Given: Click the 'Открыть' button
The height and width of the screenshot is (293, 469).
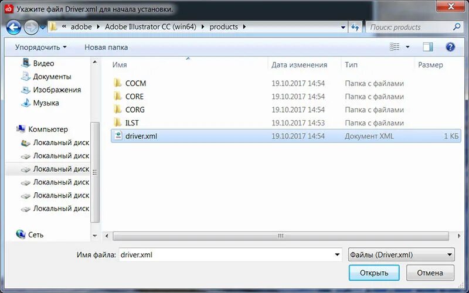Looking at the screenshot, I should point(374,272).
